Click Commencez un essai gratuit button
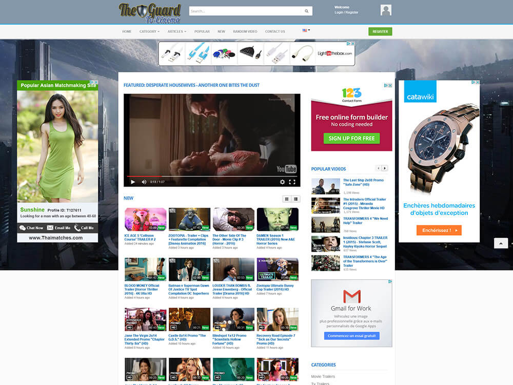The width and height of the screenshot is (513, 385). pyautogui.click(x=352, y=336)
